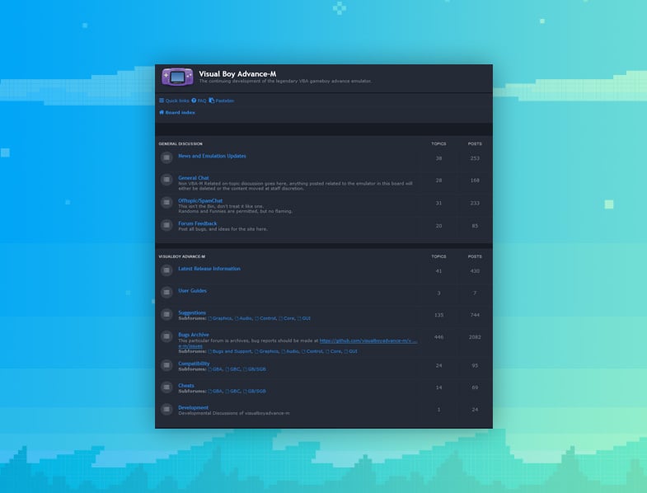Open the General Chat forum

pyautogui.click(x=194, y=178)
